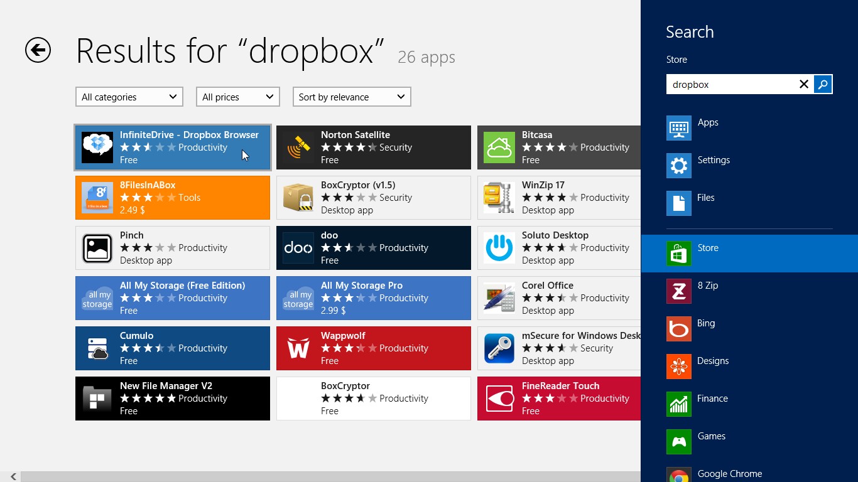
Task: Click the Norton Satellite title text
Action: [356, 135]
